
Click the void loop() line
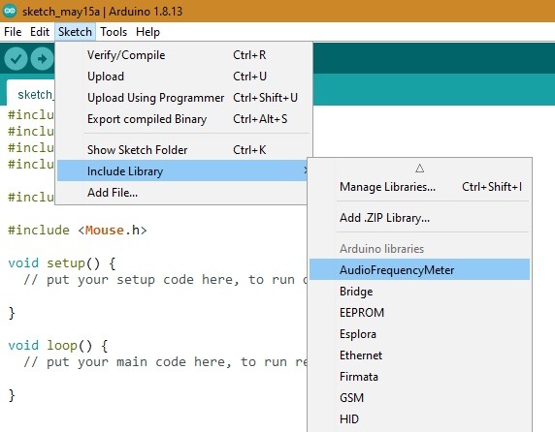58,346
